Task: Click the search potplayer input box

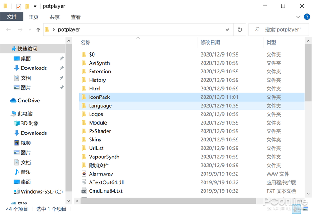Action: (279, 30)
